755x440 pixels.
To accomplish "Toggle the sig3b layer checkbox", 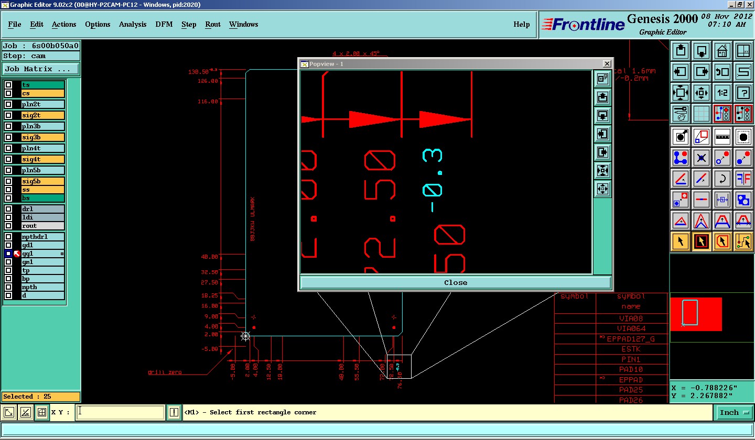I will click(x=8, y=137).
